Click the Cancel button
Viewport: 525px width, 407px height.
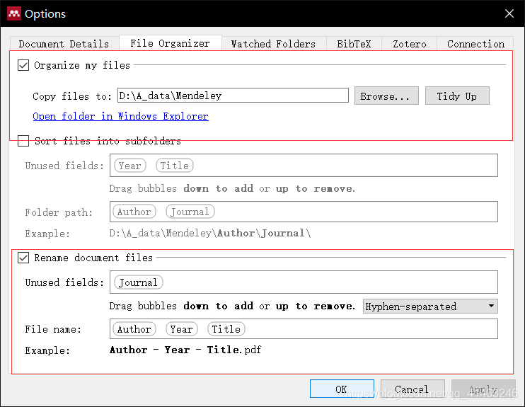pos(412,389)
